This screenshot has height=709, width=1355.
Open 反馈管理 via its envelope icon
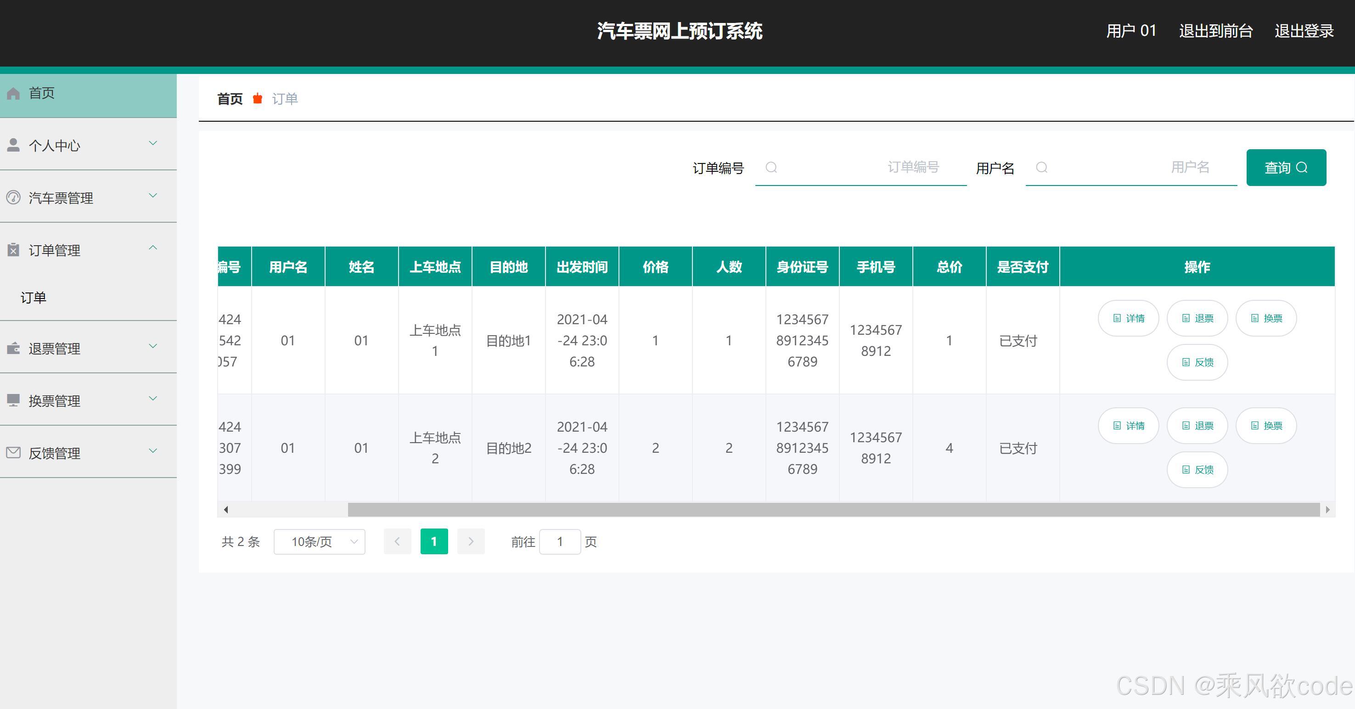(13, 451)
